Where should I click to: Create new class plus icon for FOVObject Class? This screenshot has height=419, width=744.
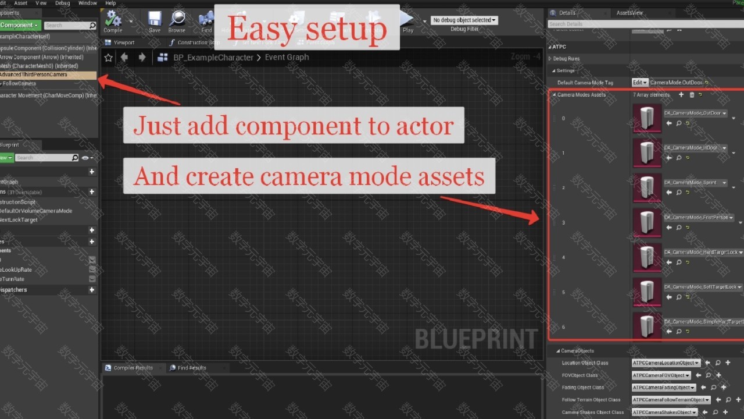(x=718, y=375)
